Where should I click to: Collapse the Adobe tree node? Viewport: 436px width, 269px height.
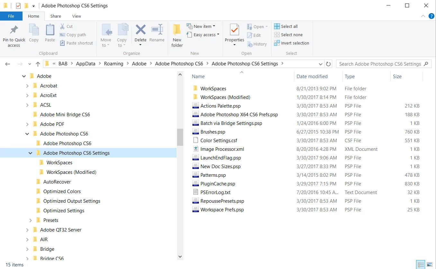pyautogui.click(x=24, y=76)
